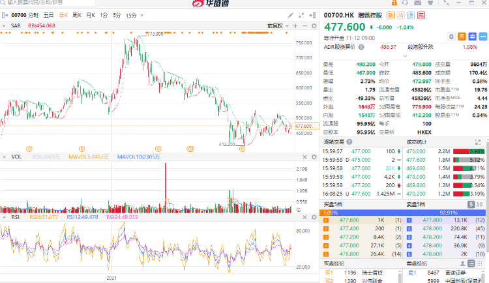Click 逐笔交易 help question icon
This screenshot has height=283, width=489.
click(349, 142)
